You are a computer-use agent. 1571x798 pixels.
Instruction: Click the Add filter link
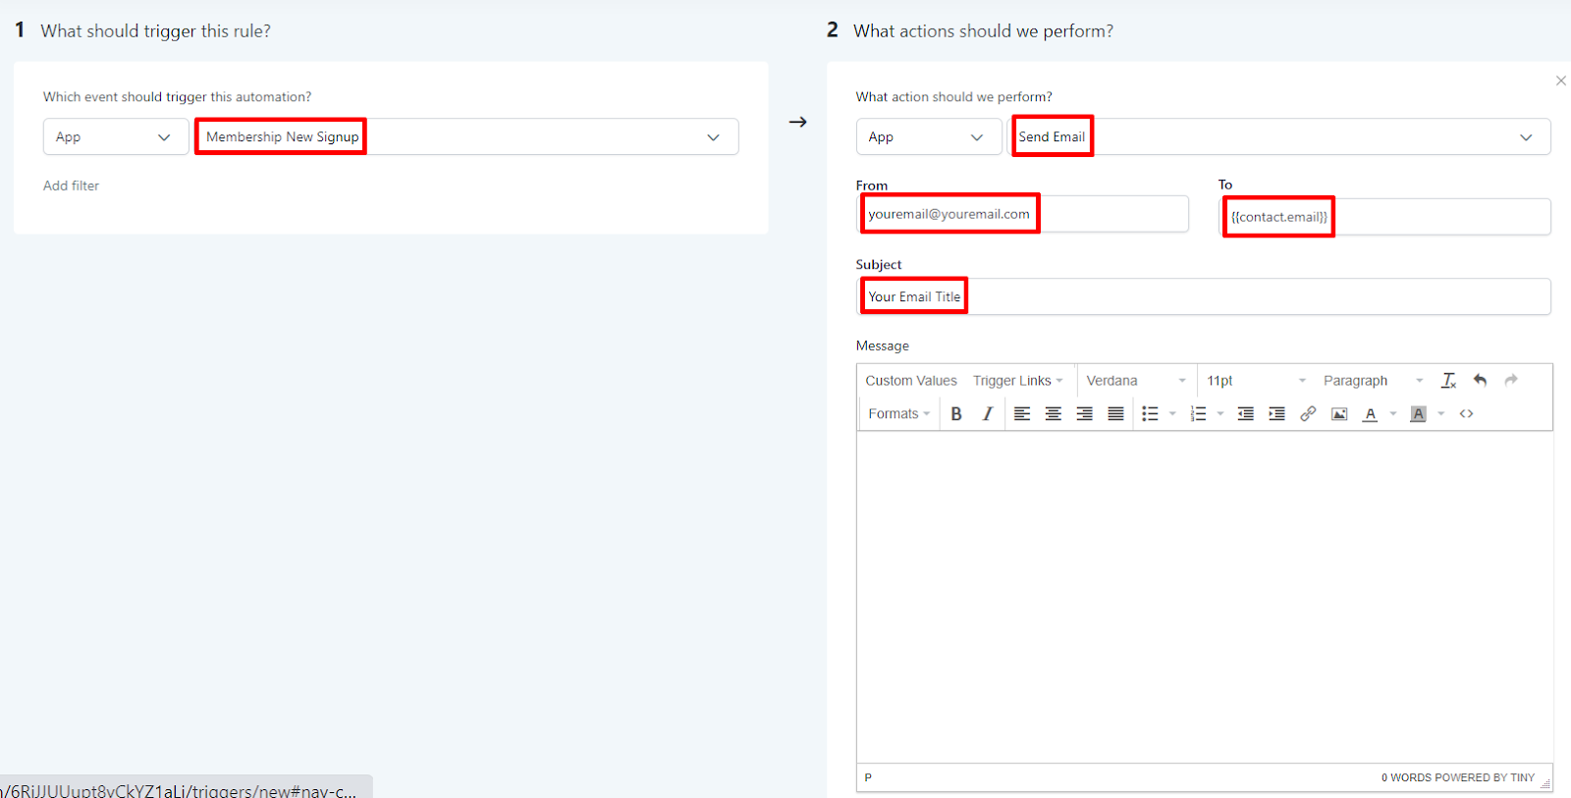(71, 186)
